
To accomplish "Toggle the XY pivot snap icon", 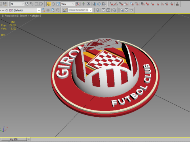I will [137, 4].
